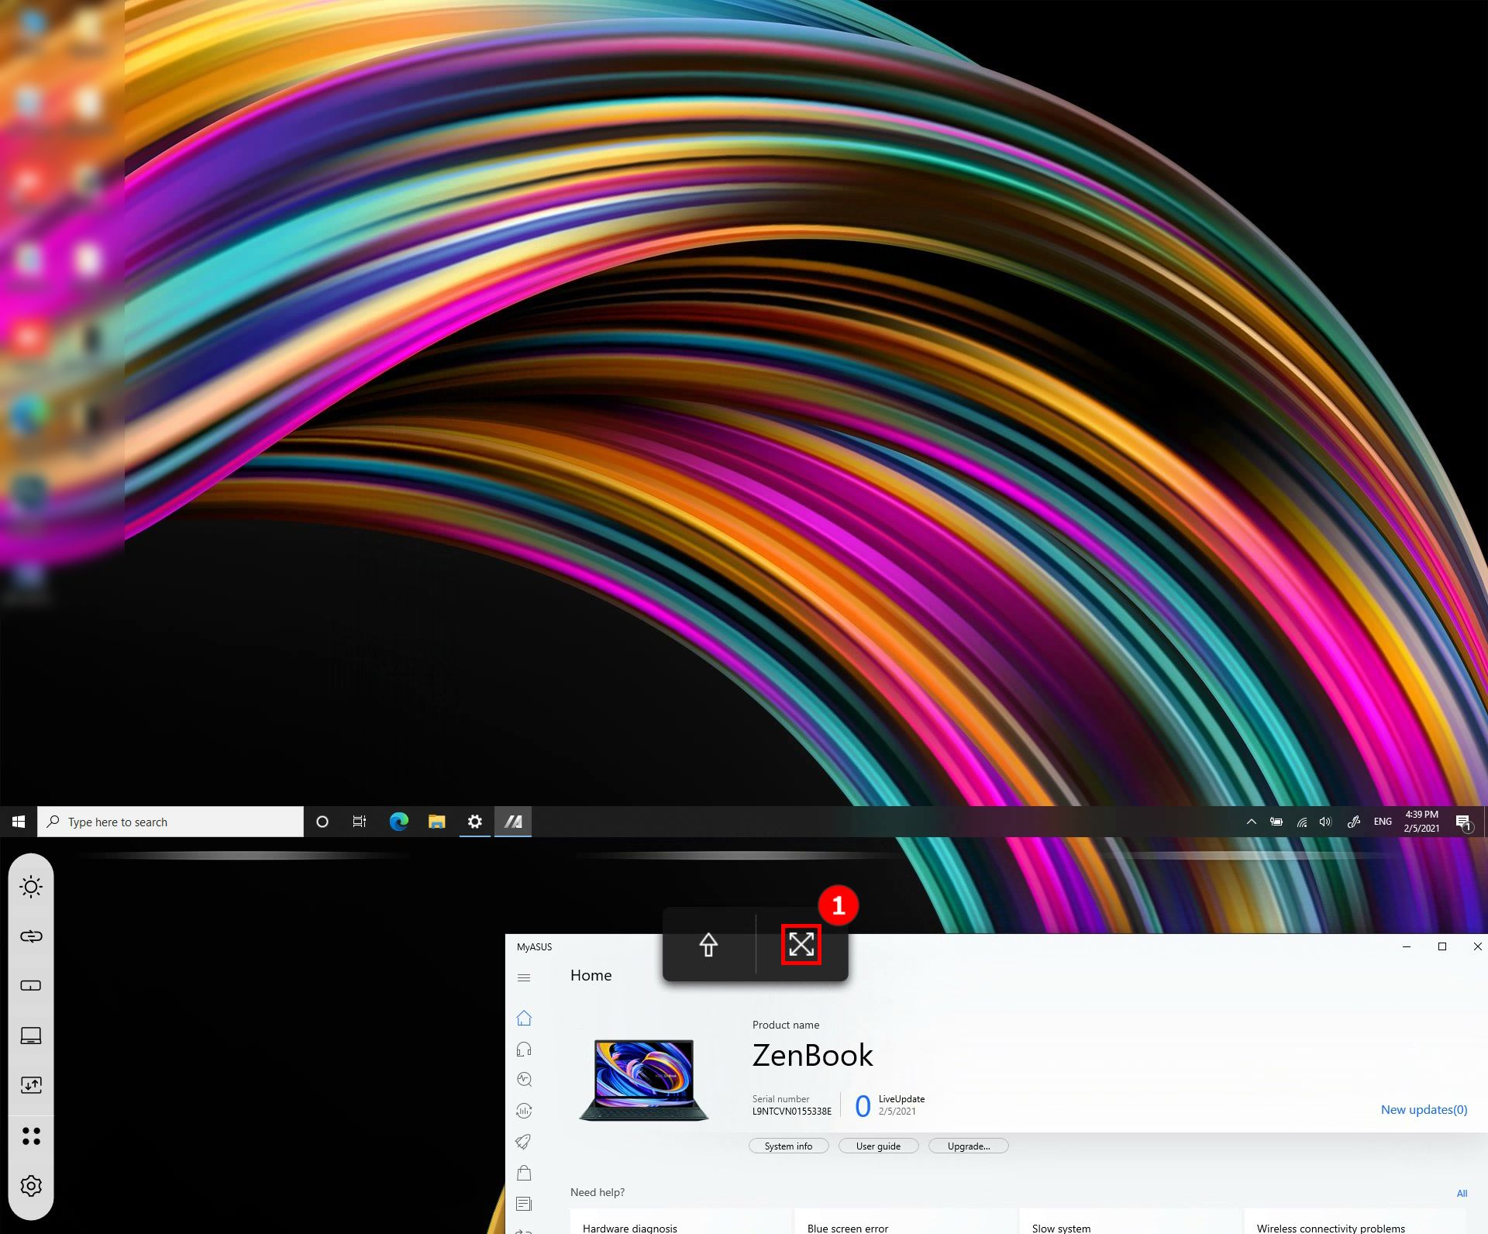Open the diagnosis pulse icon in MyASUS
Screen dimensions: 1488x1234
(524, 1079)
